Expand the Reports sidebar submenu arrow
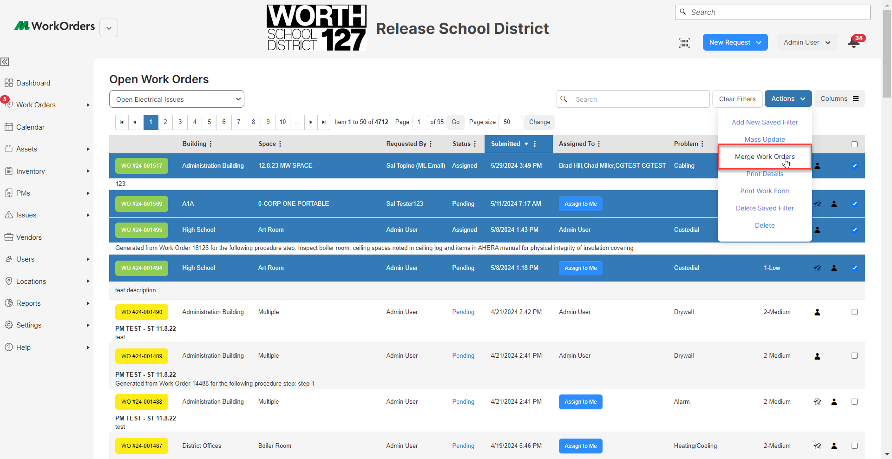The height and width of the screenshot is (459, 892). point(88,303)
